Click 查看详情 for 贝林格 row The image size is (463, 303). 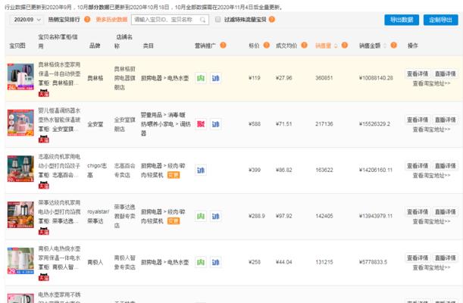point(418,73)
